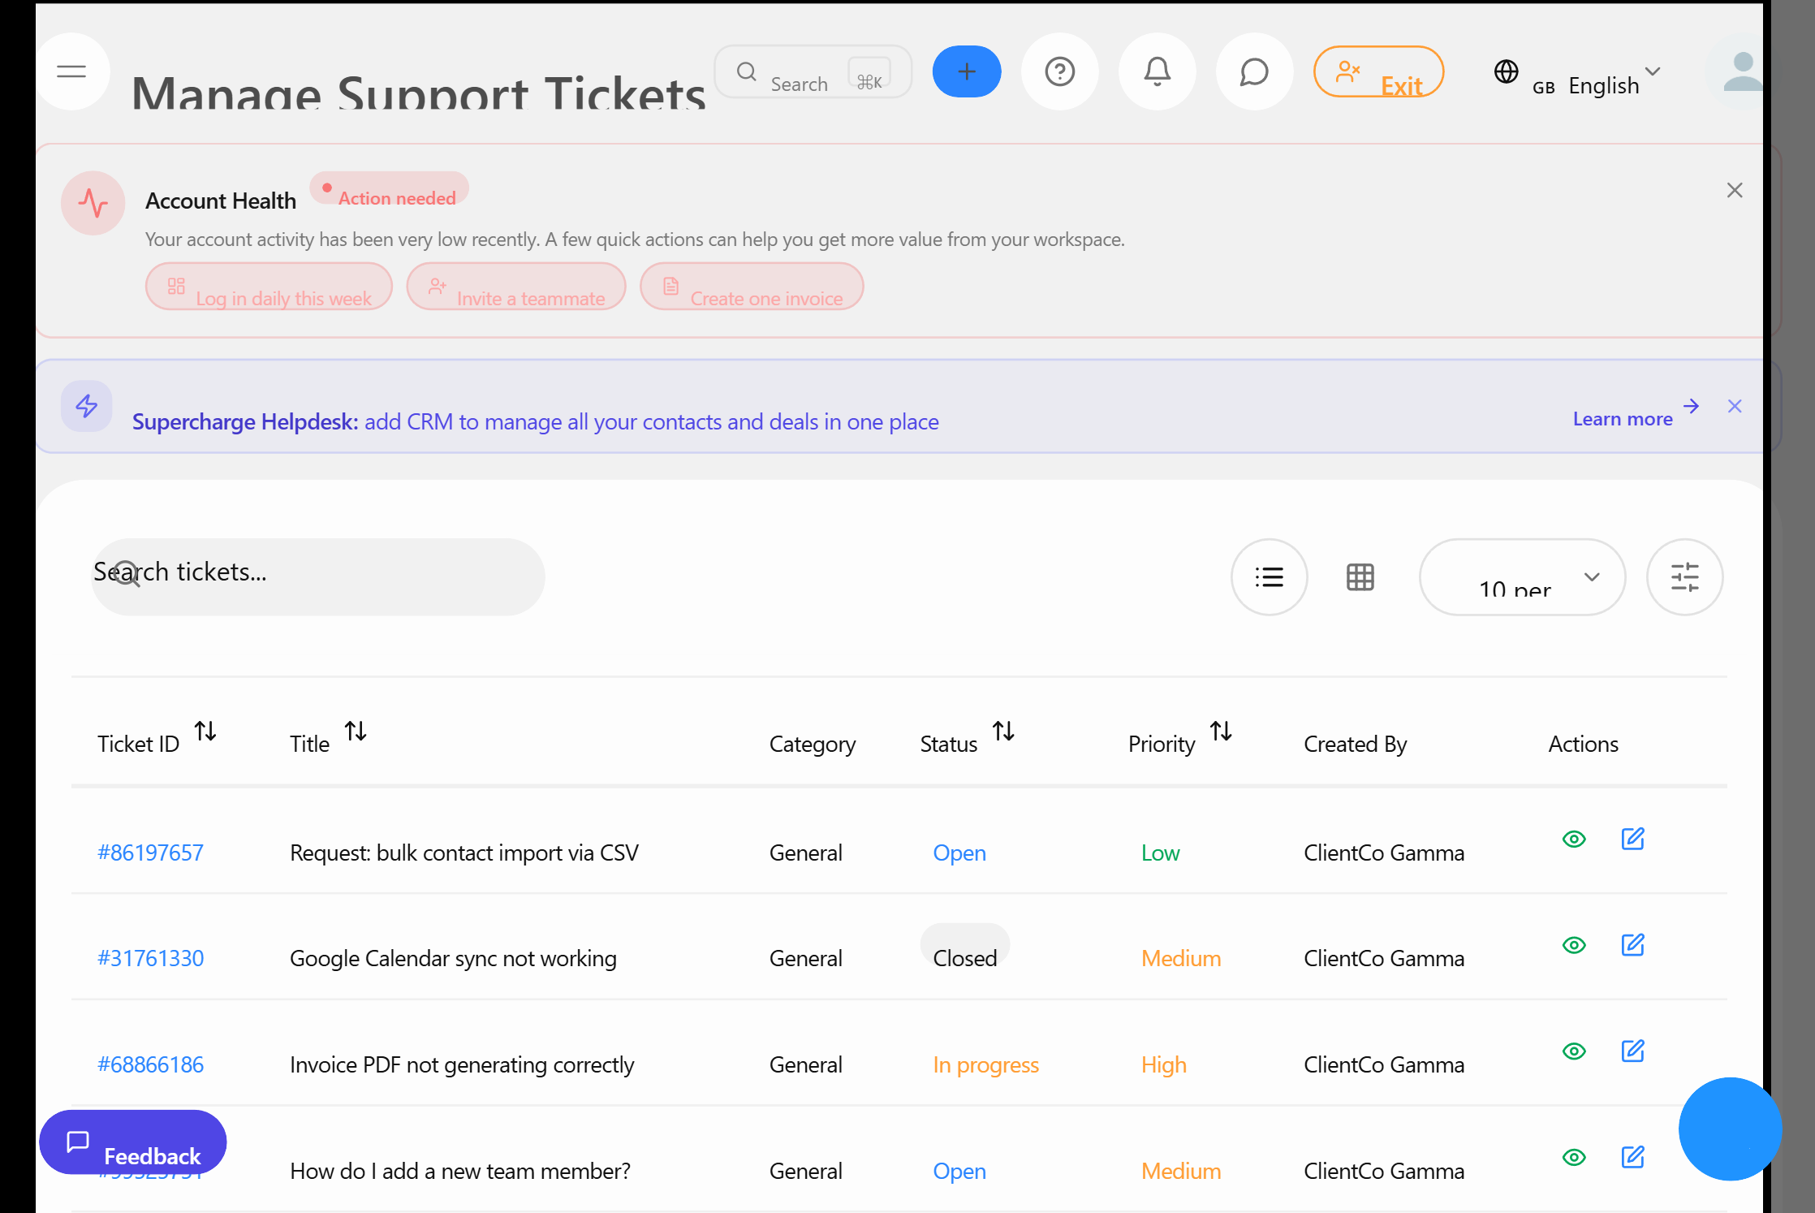
Task: Dismiss the Account Health banner
Action: (x=1735, y=189)
